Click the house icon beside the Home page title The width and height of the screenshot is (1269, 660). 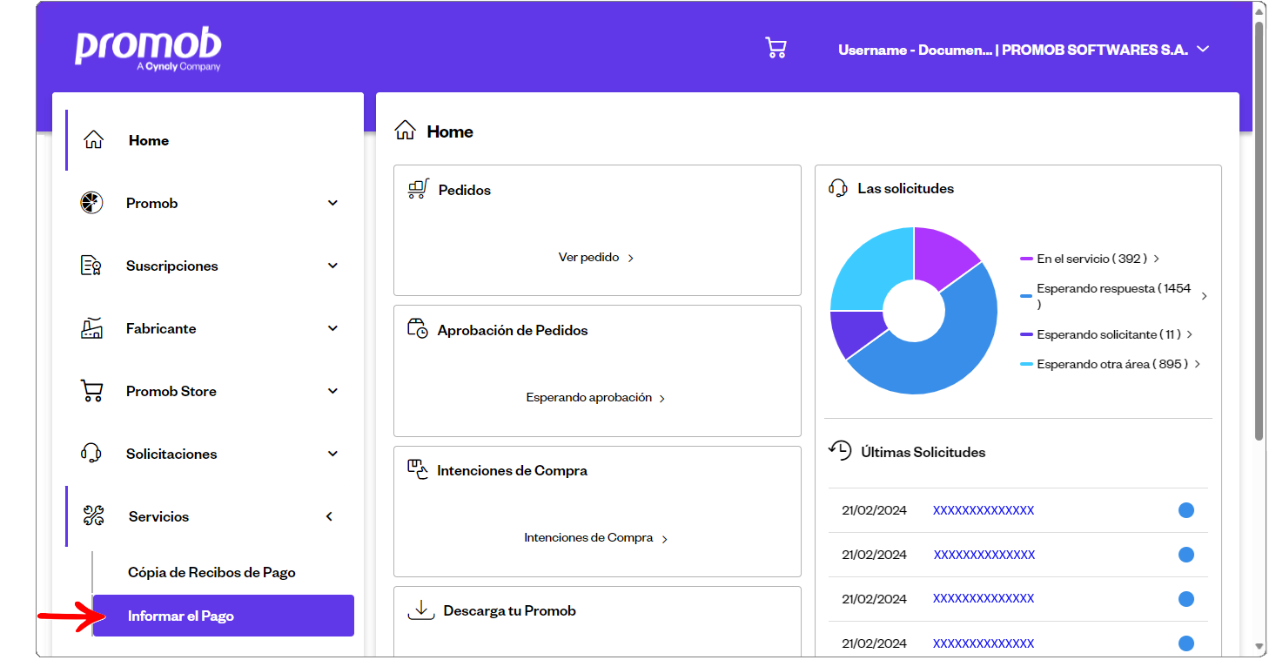pos(405,131)
